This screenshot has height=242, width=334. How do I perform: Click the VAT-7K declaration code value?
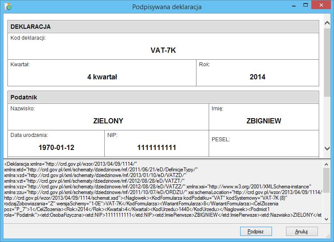[163, 50]
